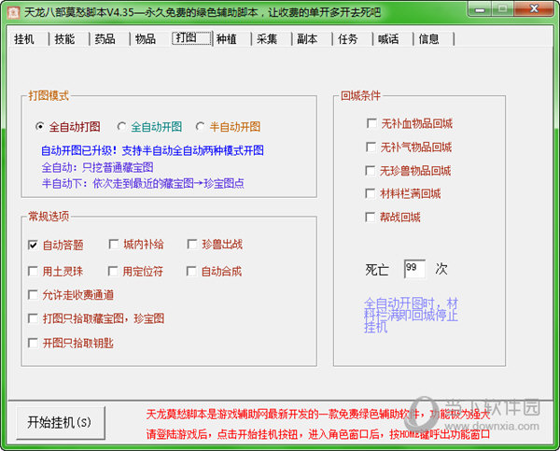Go to the 药品 tab
The height and width of the screenshot is (451, 560).
105,38
